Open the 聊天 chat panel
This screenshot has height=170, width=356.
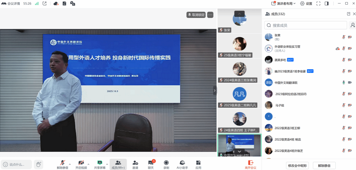pyautogui.click(x=151, y=164)
